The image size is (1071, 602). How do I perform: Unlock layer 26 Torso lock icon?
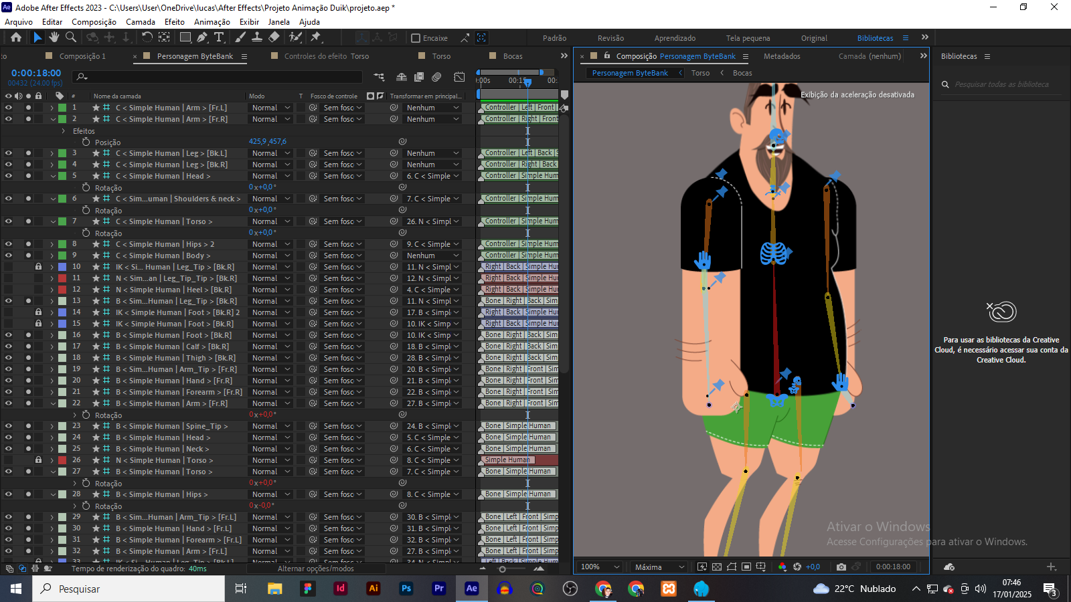point(38,460)
